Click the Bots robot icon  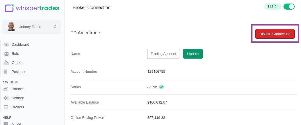[x=6, y=54]
